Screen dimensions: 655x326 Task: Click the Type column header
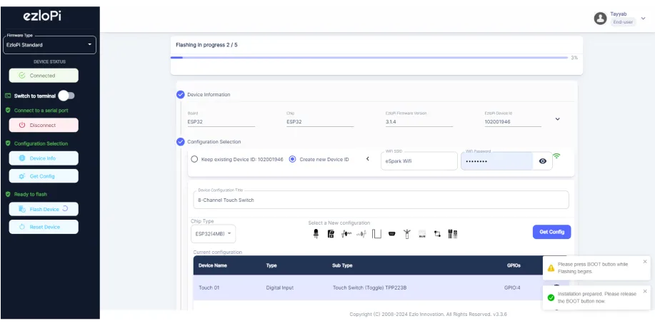click(271, 265)
